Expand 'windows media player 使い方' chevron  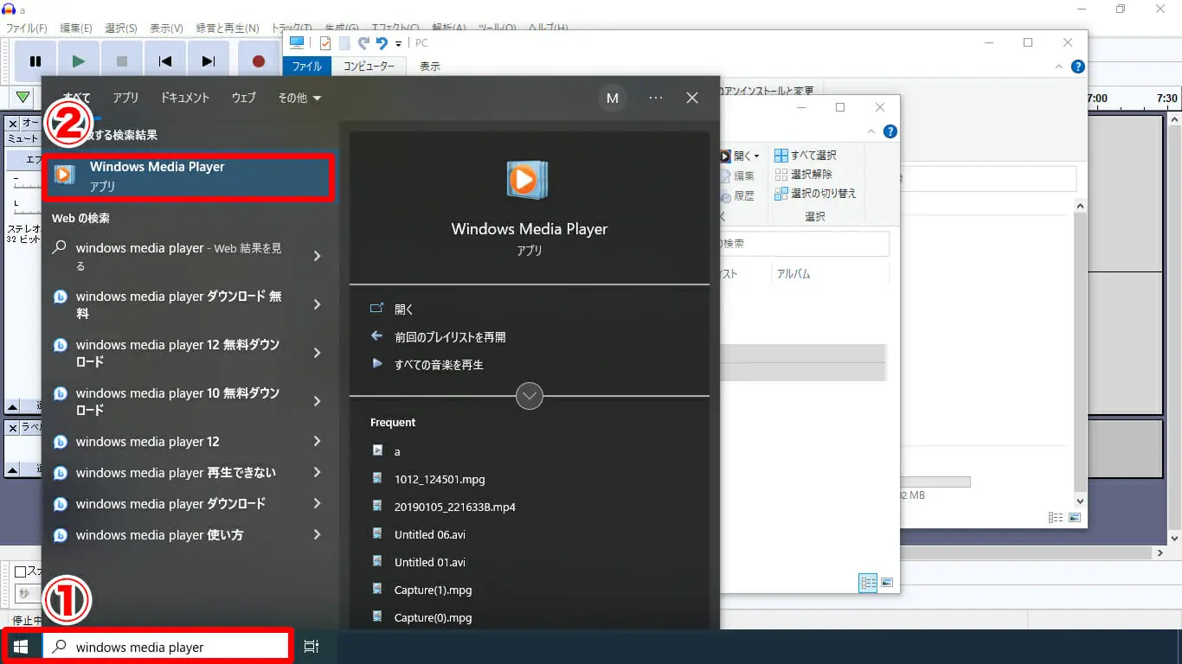(317, 535)
